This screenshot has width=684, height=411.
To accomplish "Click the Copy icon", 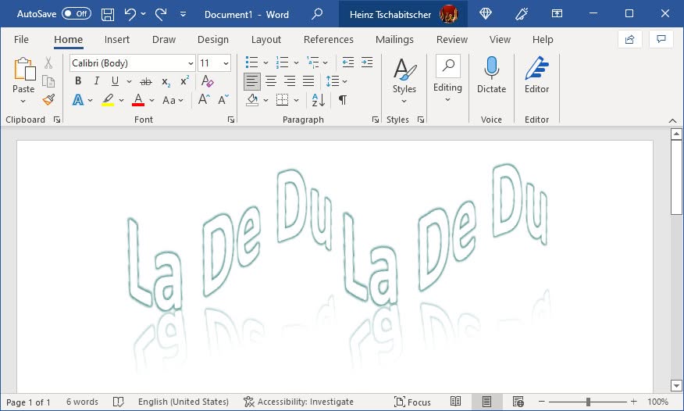I will click(48, 81).
